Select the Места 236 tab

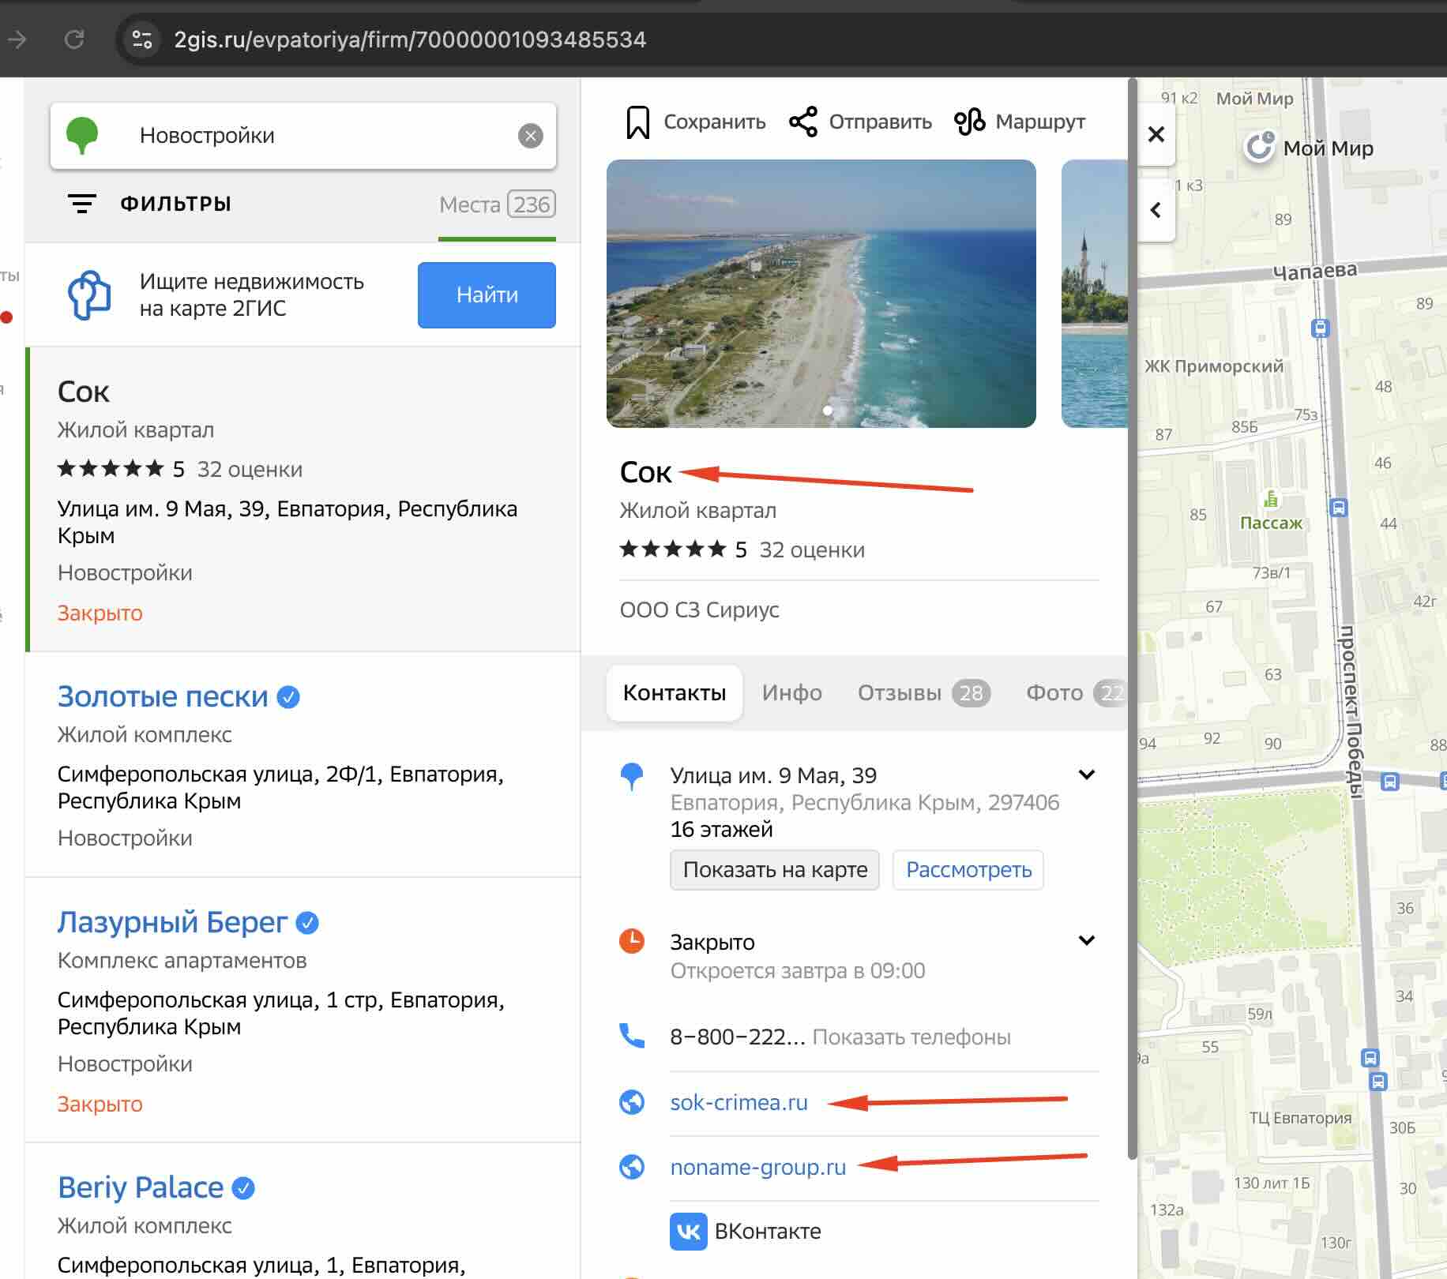[498, 205]
